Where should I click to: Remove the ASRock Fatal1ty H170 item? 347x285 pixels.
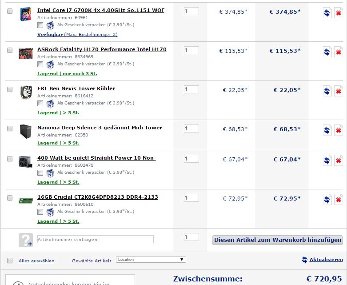[339, 52]
